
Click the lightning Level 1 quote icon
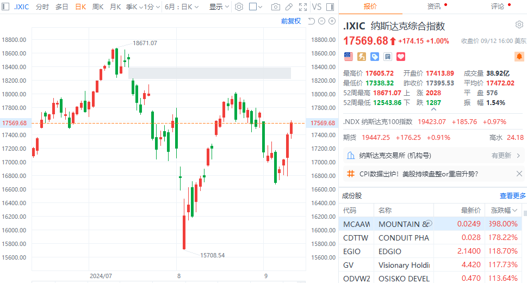(x=362, y=57)
